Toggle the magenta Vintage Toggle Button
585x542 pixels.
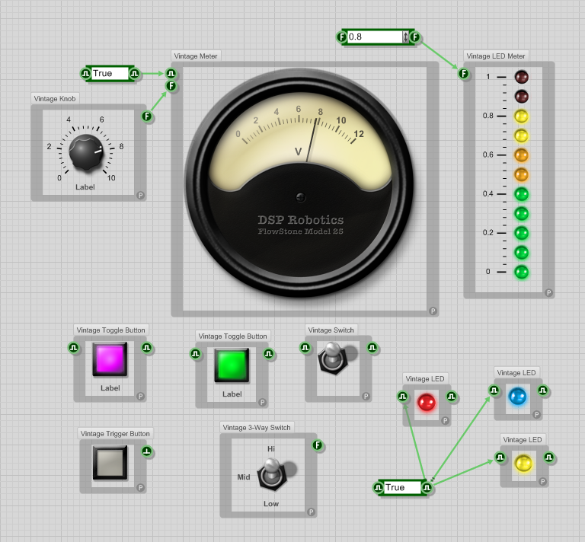110,359
